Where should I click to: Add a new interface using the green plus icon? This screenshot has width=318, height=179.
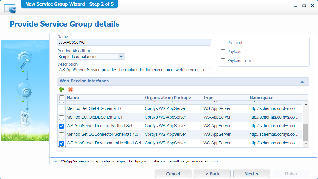coord(62,89)
